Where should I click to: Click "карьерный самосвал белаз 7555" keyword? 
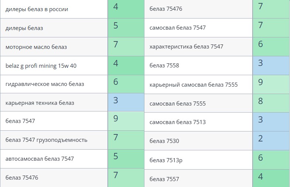tap(193, 85)
